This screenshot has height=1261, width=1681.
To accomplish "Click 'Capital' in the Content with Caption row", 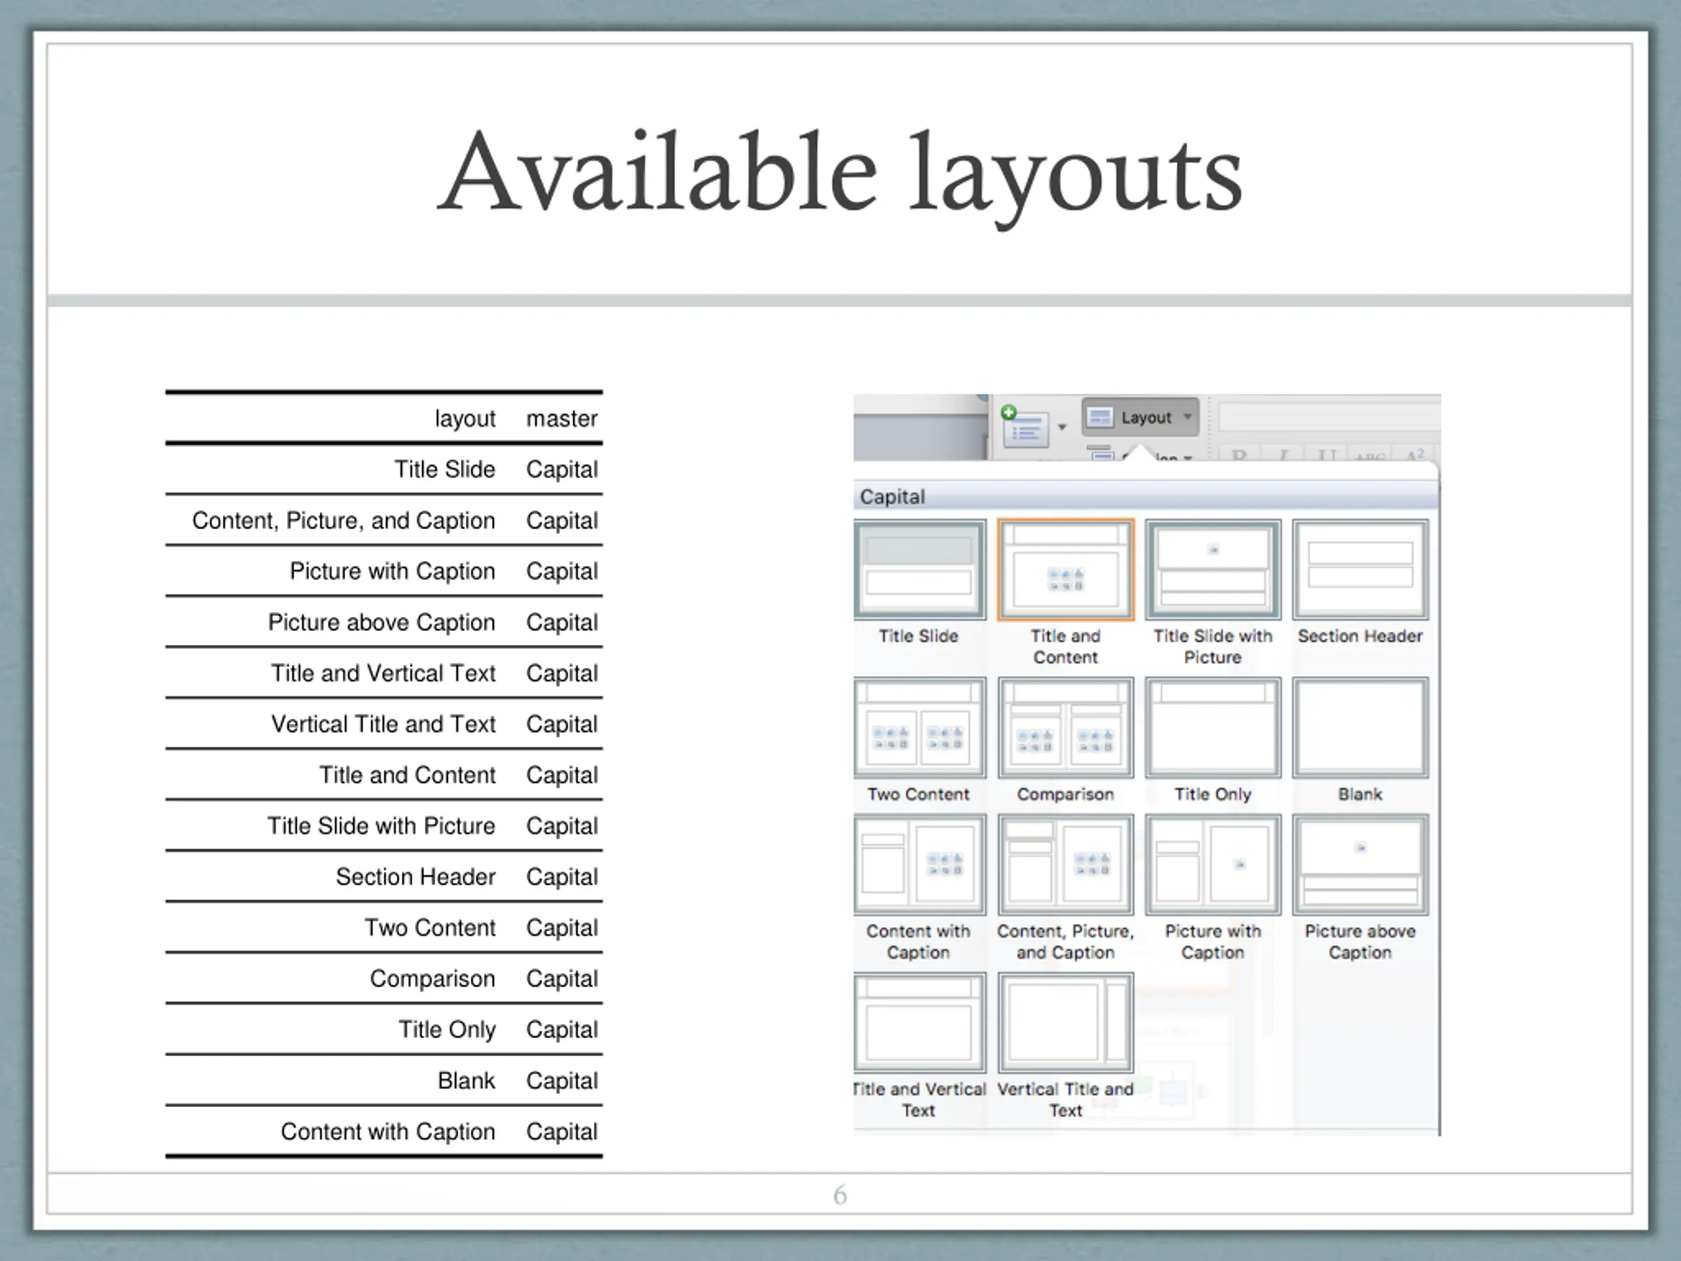I will (562, 1131).
